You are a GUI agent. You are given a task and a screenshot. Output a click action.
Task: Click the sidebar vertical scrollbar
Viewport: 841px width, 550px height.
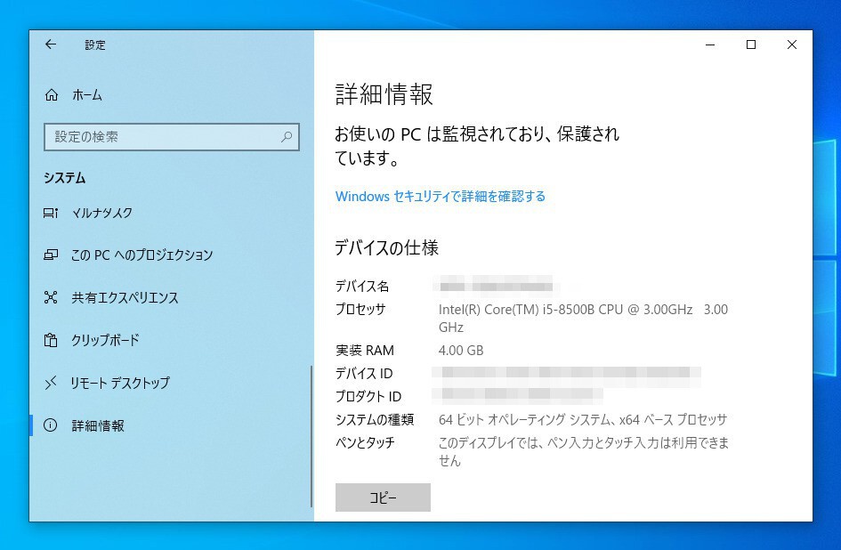[311, 436]
